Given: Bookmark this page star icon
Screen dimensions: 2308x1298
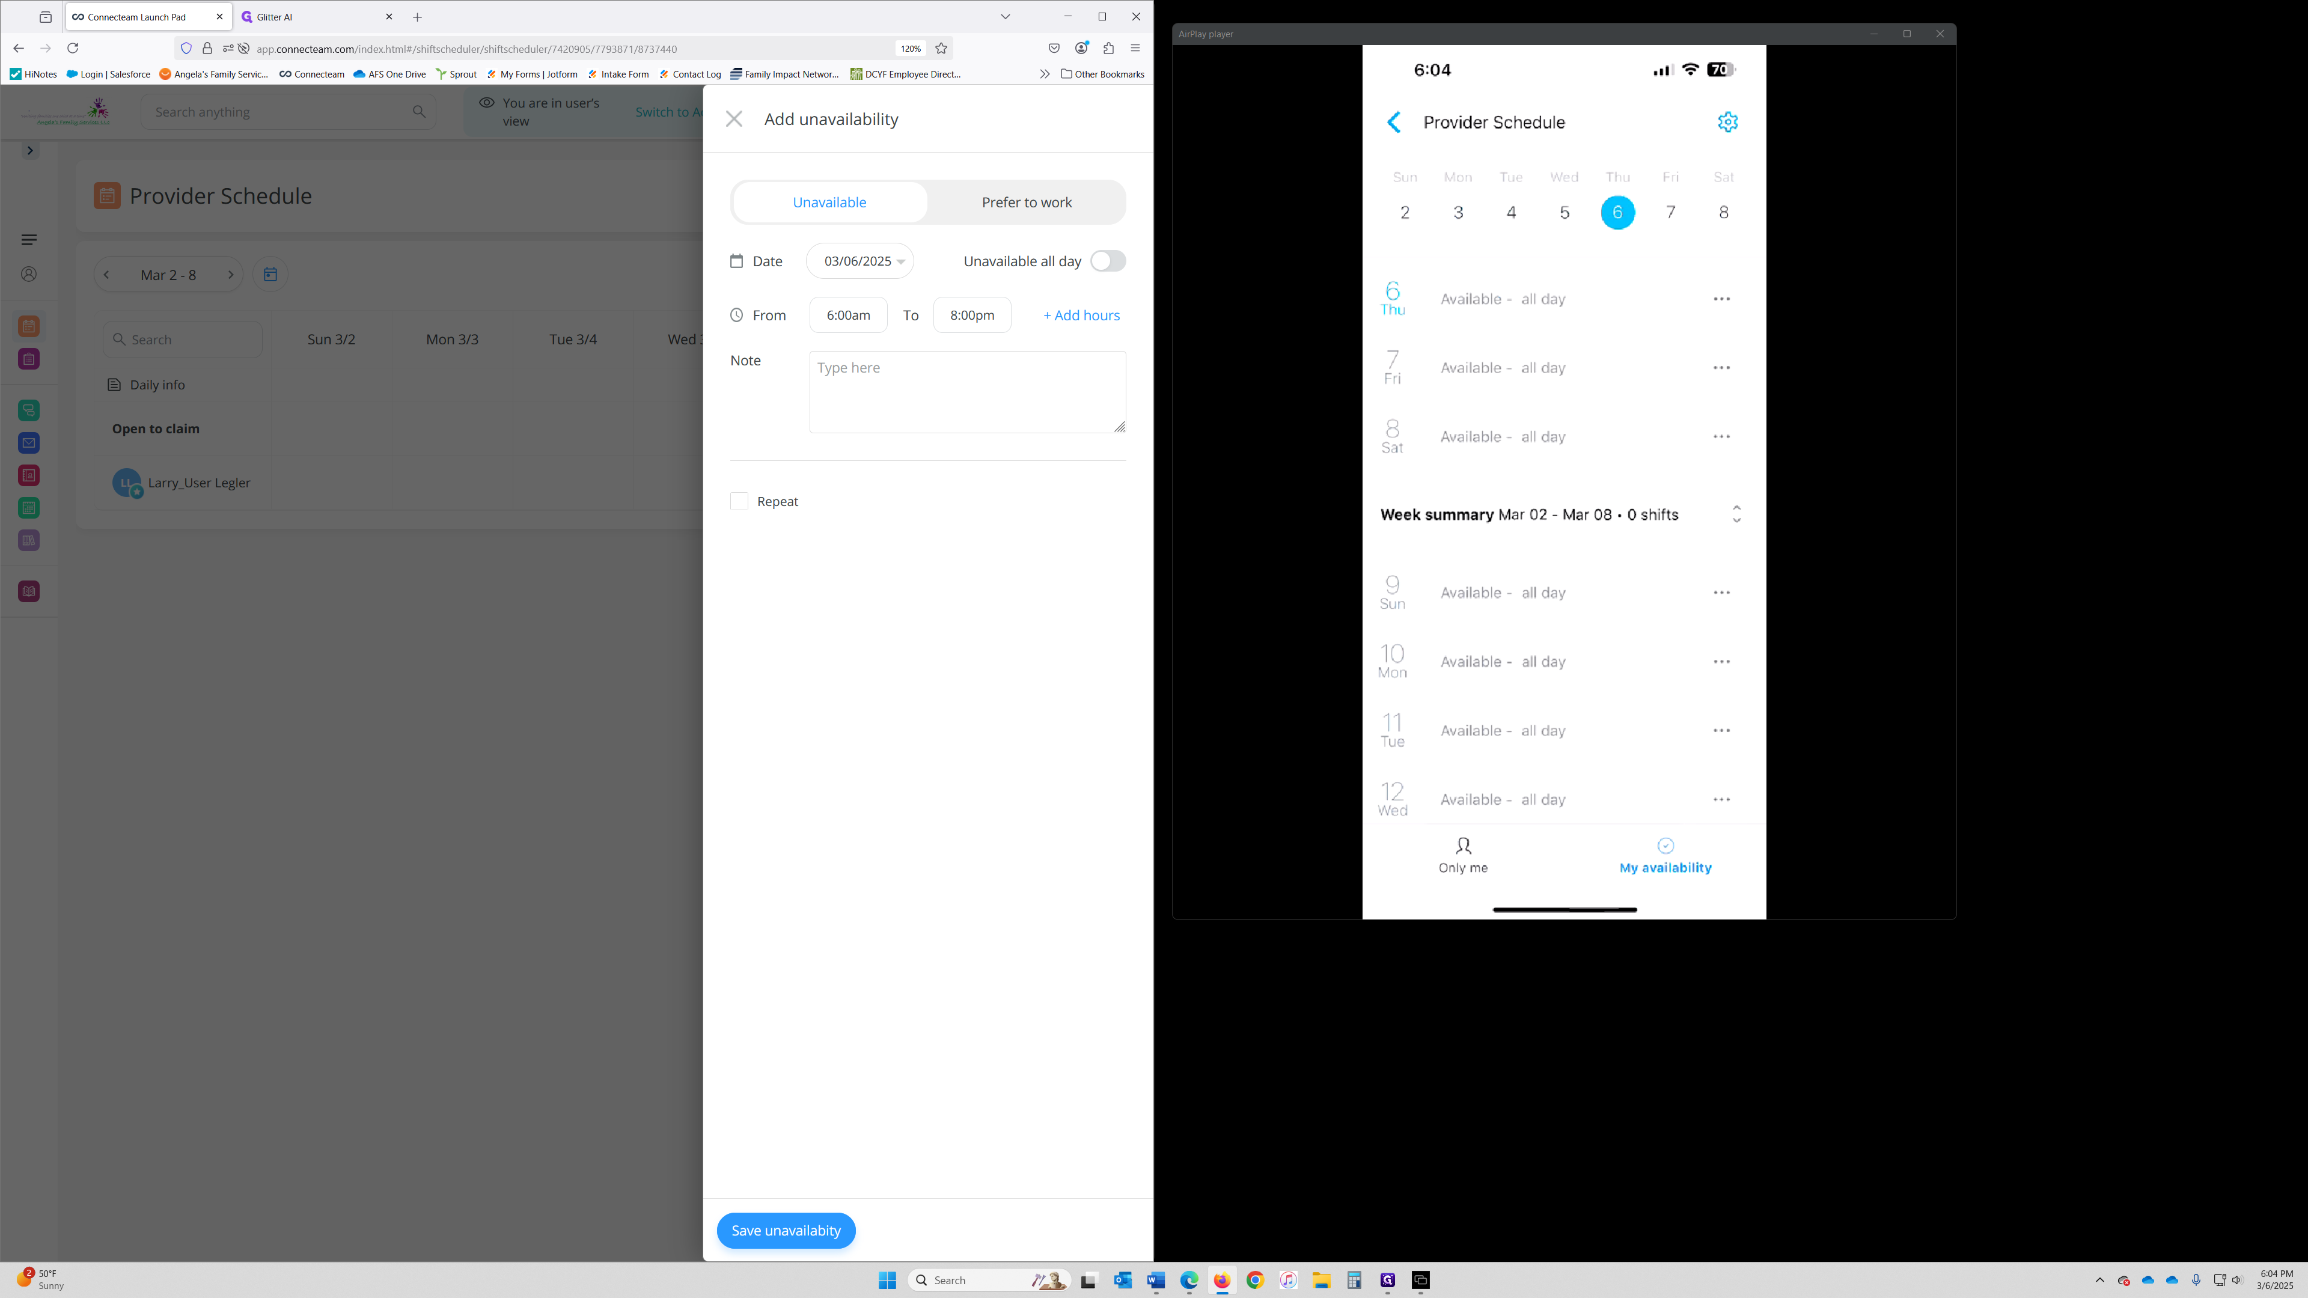Looking at the screenshot, I should (x=941, y=48).
